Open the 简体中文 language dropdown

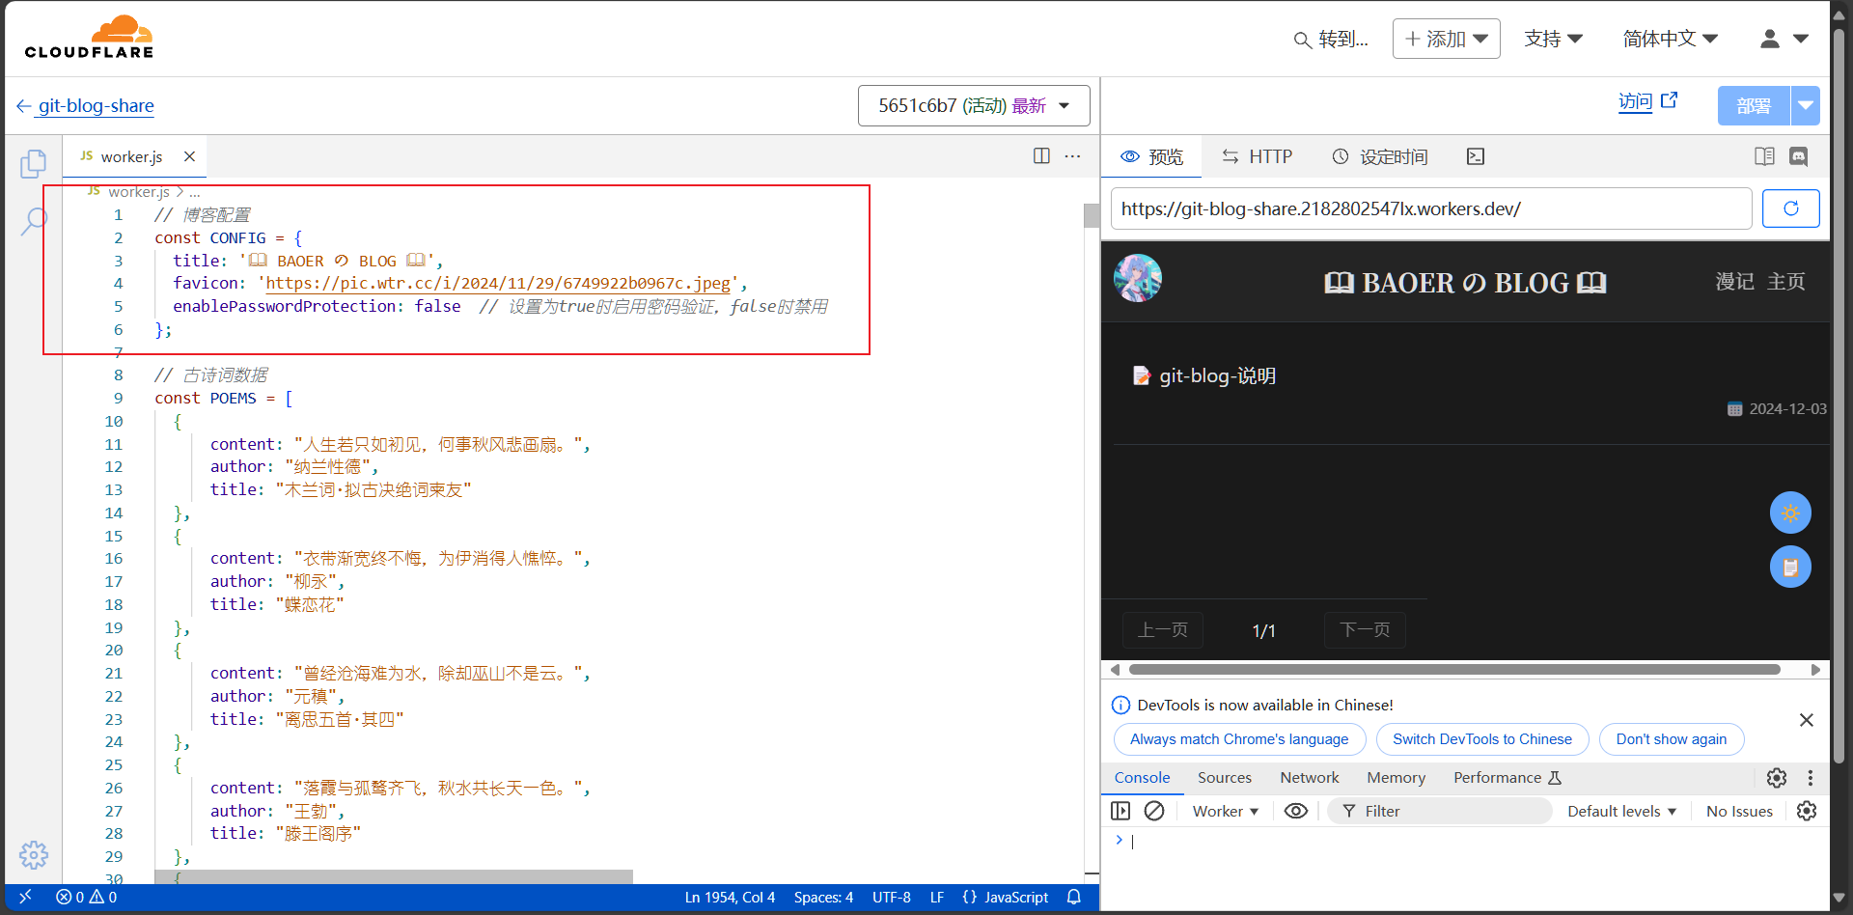1670,39
